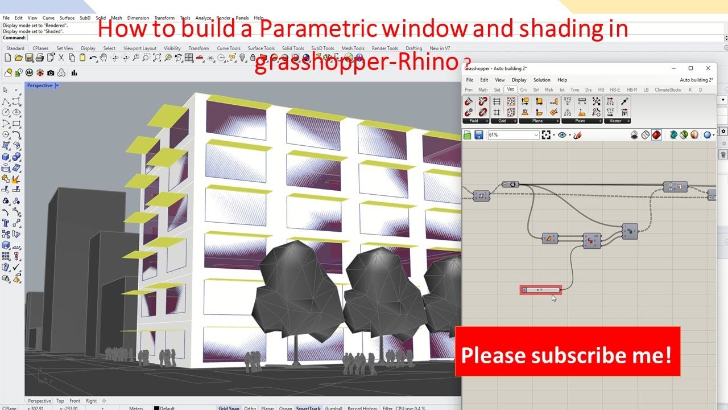Click the Filter button in status bar
The height and width of the screenshot is (410, 728).
[x=387, y=408]
